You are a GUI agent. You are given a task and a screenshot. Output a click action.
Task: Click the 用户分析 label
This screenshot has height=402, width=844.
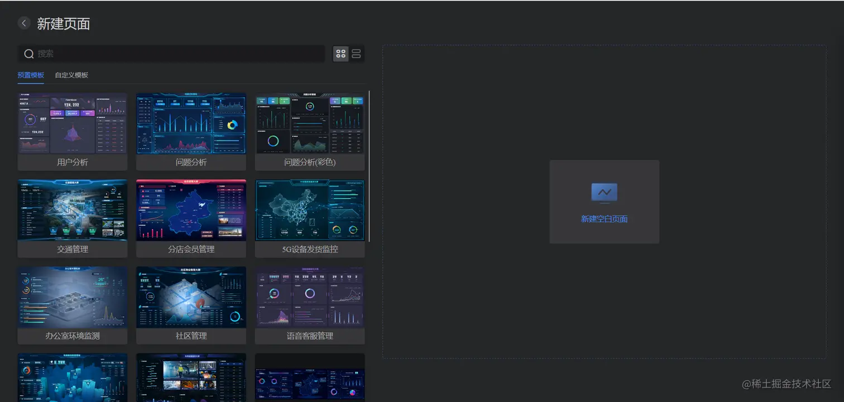tap(73, 162)
